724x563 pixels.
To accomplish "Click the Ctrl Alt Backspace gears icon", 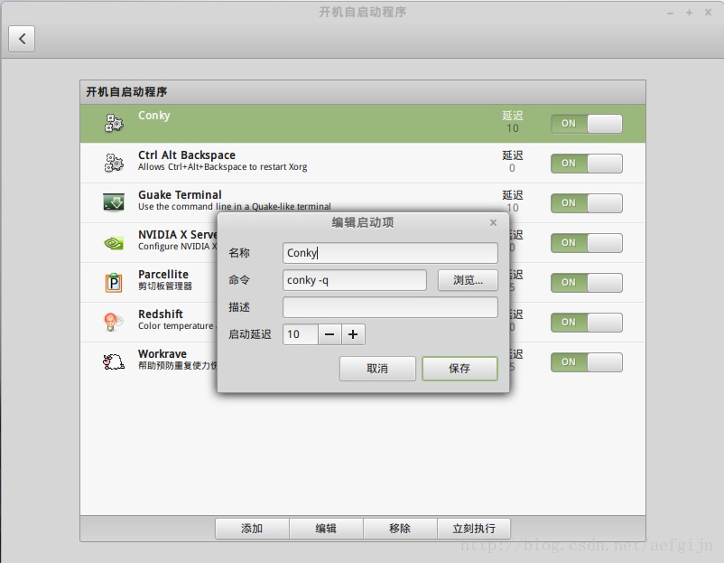I will (x=114, y=163).
